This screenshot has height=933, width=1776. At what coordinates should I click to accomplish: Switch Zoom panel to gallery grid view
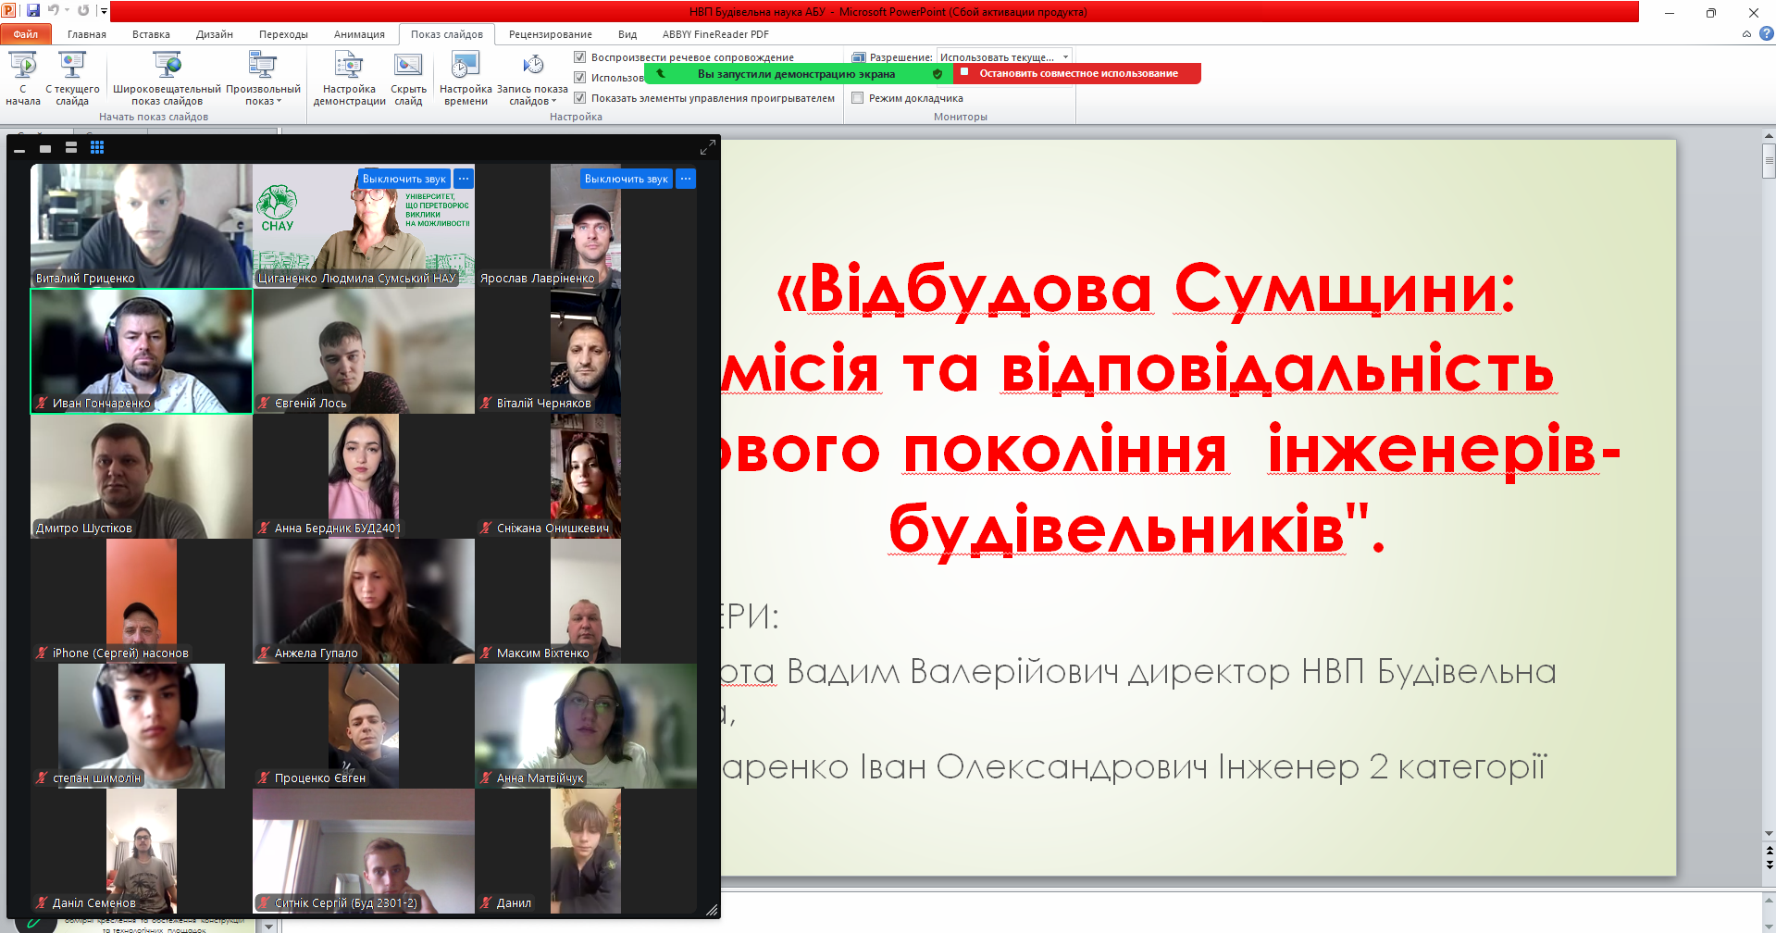point(97,147)
